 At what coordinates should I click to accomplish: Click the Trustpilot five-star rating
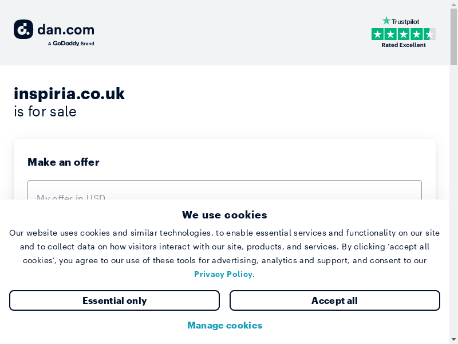tap(403, 34)
